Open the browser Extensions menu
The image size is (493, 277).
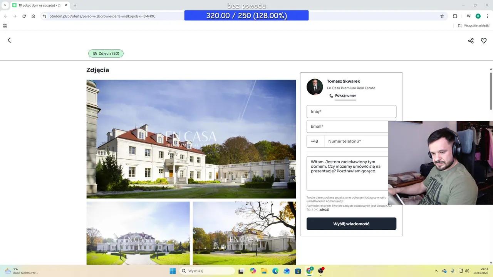455,16
